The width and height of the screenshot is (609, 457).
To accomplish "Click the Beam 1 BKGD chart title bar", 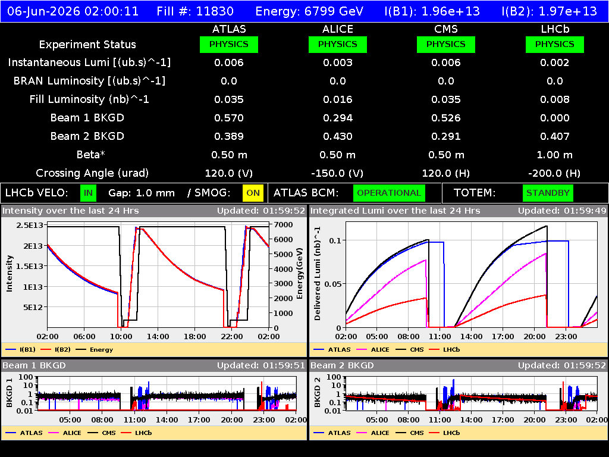I will click(x=154, y=365).
